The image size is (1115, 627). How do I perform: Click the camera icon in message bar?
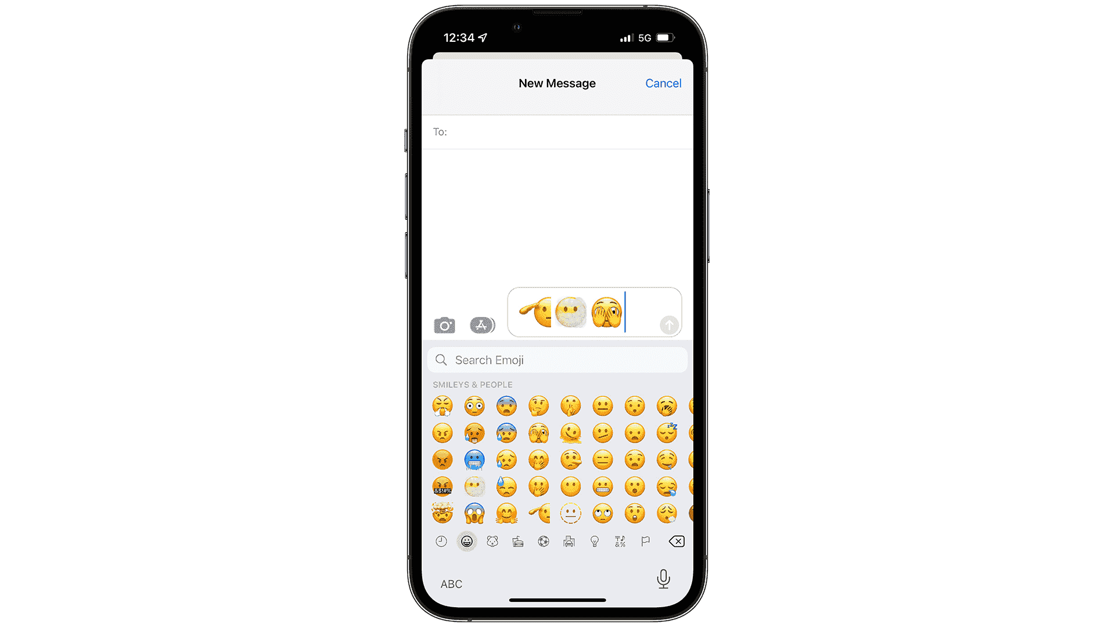pos(445,324)
